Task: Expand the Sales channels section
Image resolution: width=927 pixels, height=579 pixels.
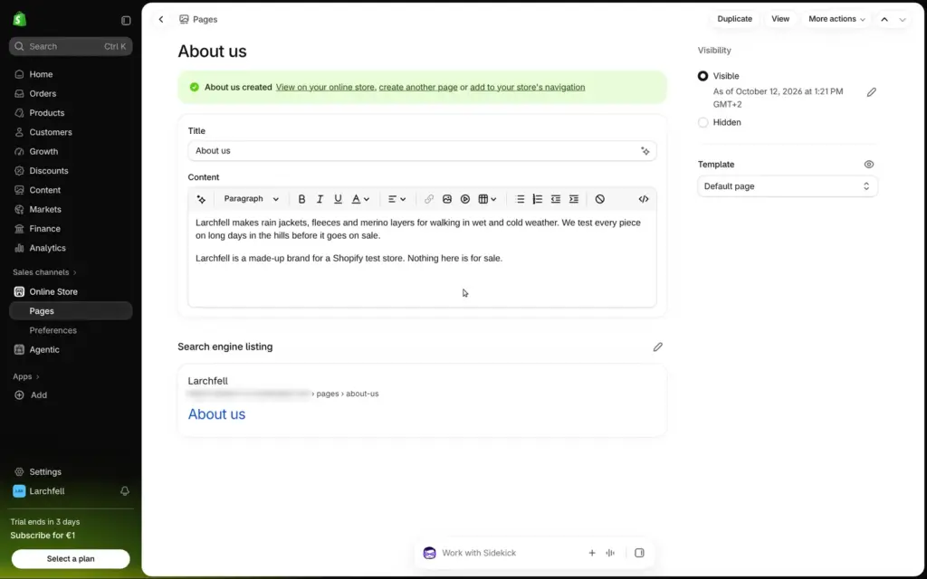Action: click(x=45, y=272)
